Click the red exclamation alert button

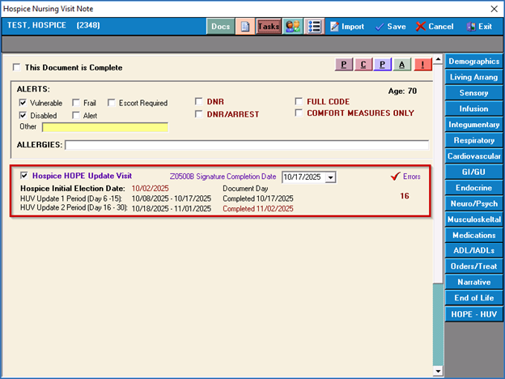click(423, 65)
